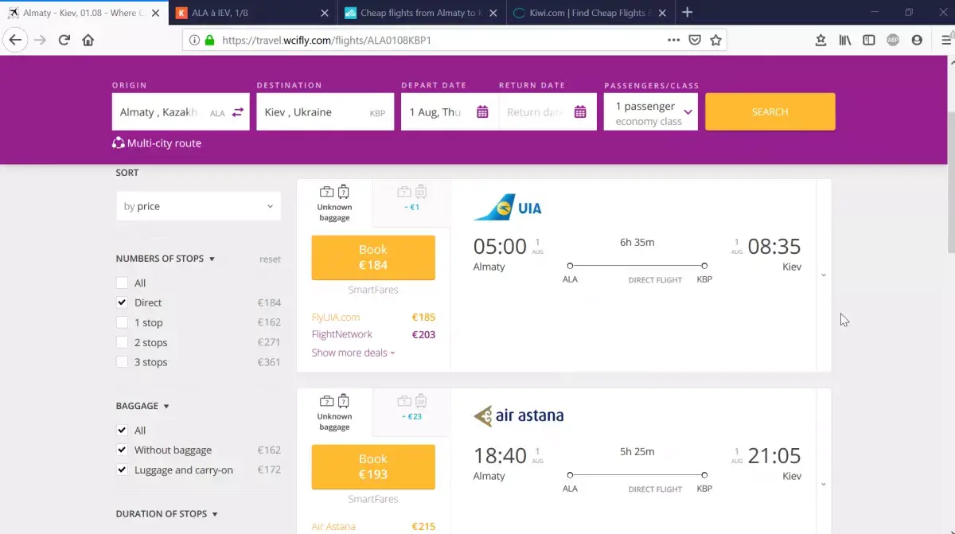Screen dimensions: 955x534
Task: Swap origin and destination with the arrows icon
Action: click(x=238, y=112)
